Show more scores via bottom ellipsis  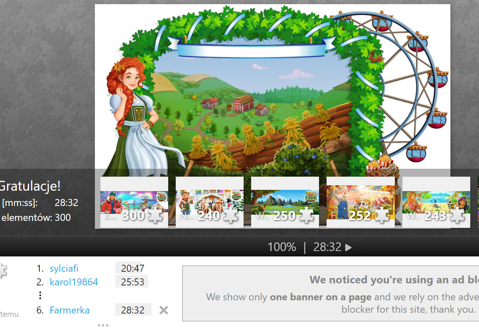103,325
